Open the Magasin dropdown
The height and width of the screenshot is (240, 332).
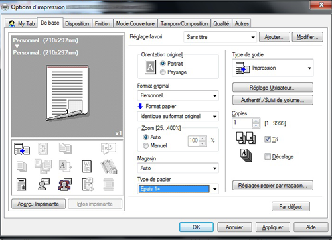(x=178, y=168)
